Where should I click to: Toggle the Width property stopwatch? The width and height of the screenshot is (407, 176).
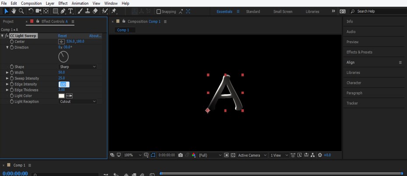(x=12, y=72)
